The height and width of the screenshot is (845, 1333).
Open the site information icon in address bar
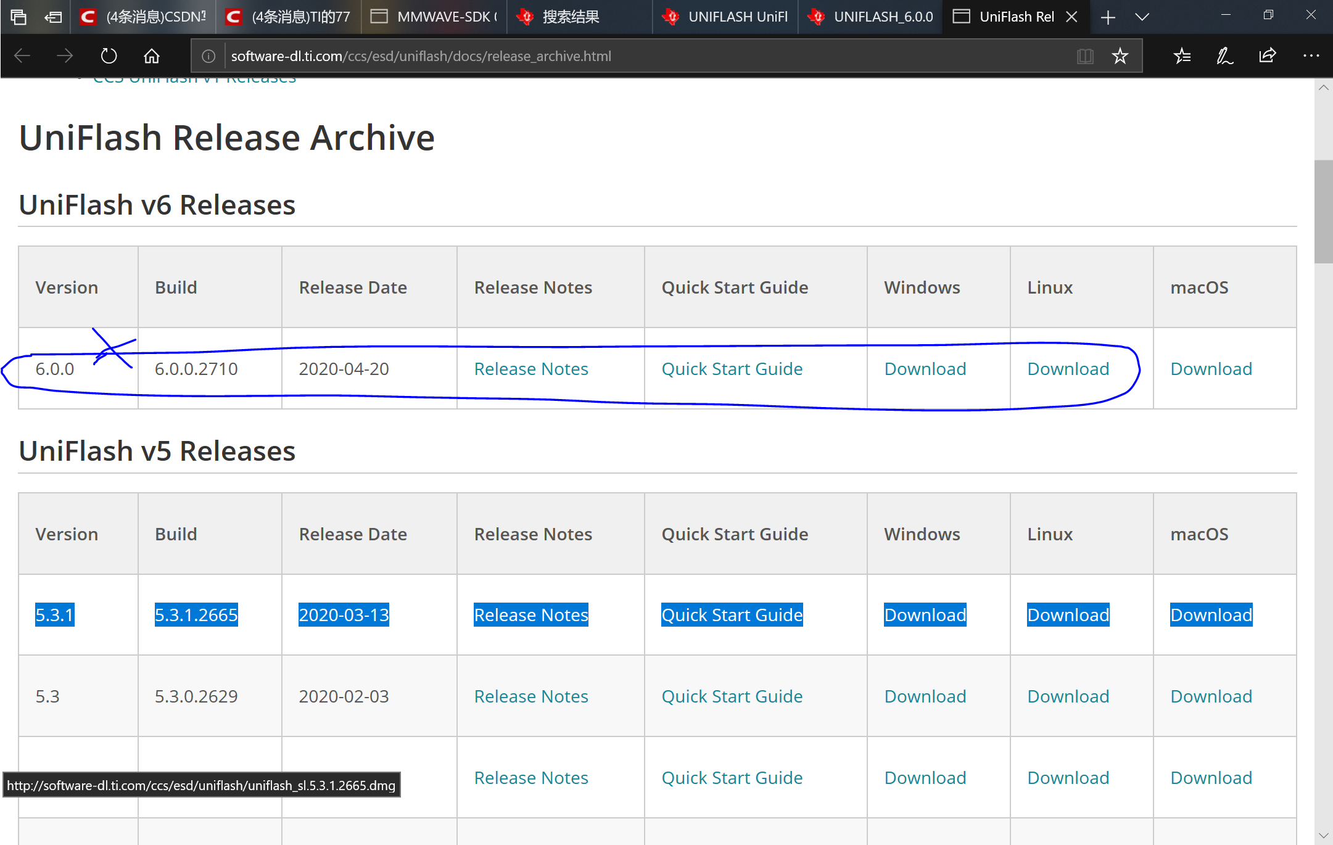tap(208, 56)
